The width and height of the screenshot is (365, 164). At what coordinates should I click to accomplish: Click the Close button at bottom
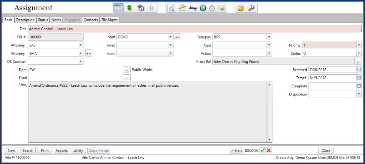coord(326,150)
